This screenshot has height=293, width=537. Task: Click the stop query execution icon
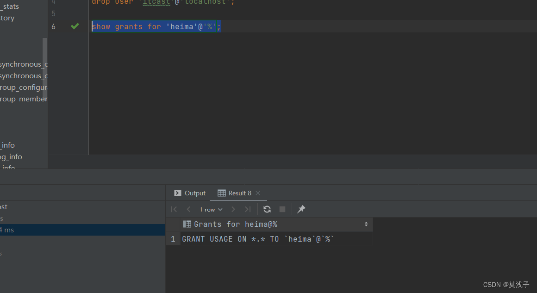282,209
